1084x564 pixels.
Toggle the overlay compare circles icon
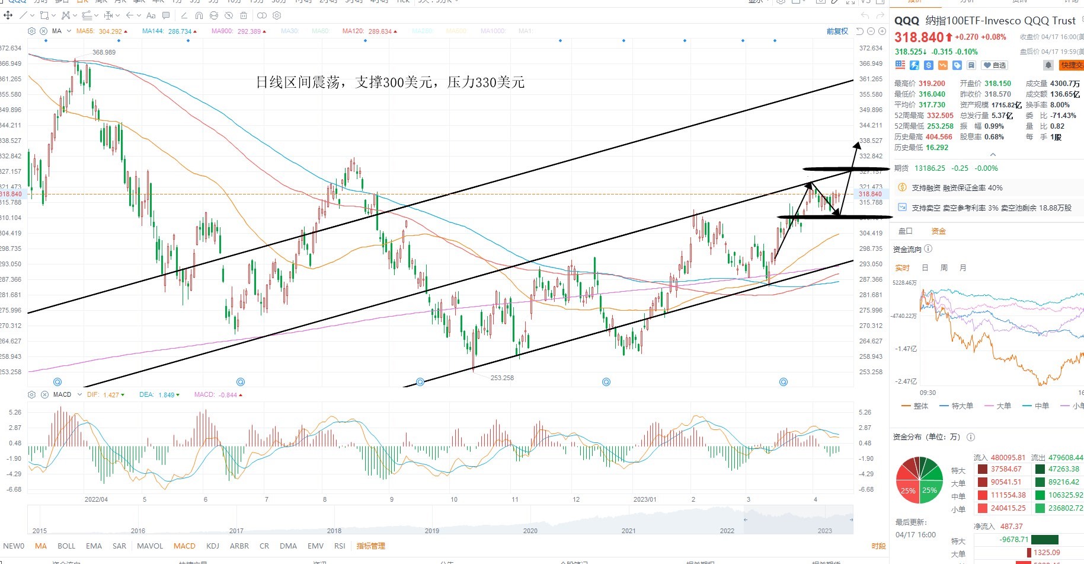coord(261,15)
